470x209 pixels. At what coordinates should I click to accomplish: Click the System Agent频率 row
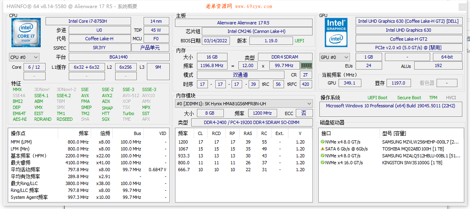(88, 197)
